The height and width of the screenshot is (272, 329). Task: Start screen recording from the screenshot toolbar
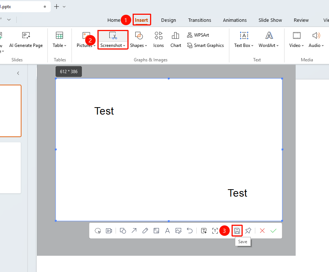[109, 231]
